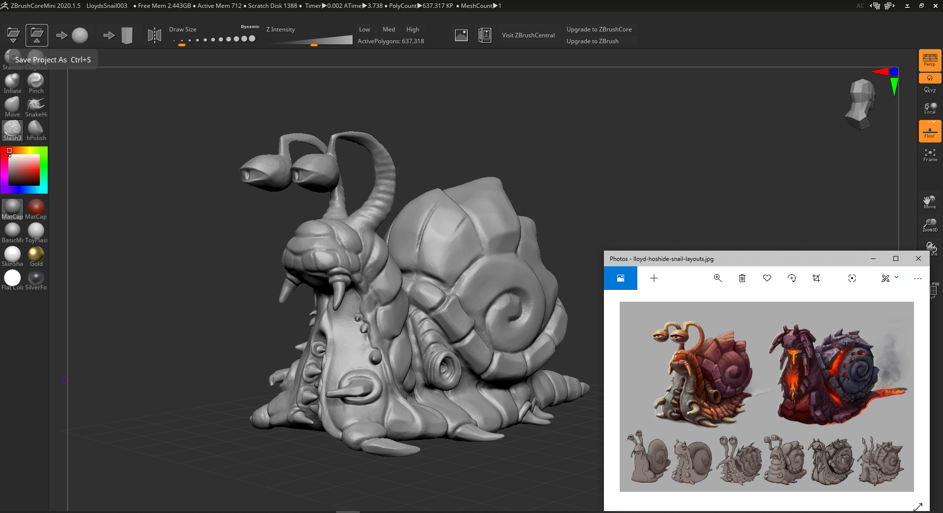The height and width of the screenshot is (513, 943).
Task: Open the See more menu in Photos
Action: click(917, 278)
